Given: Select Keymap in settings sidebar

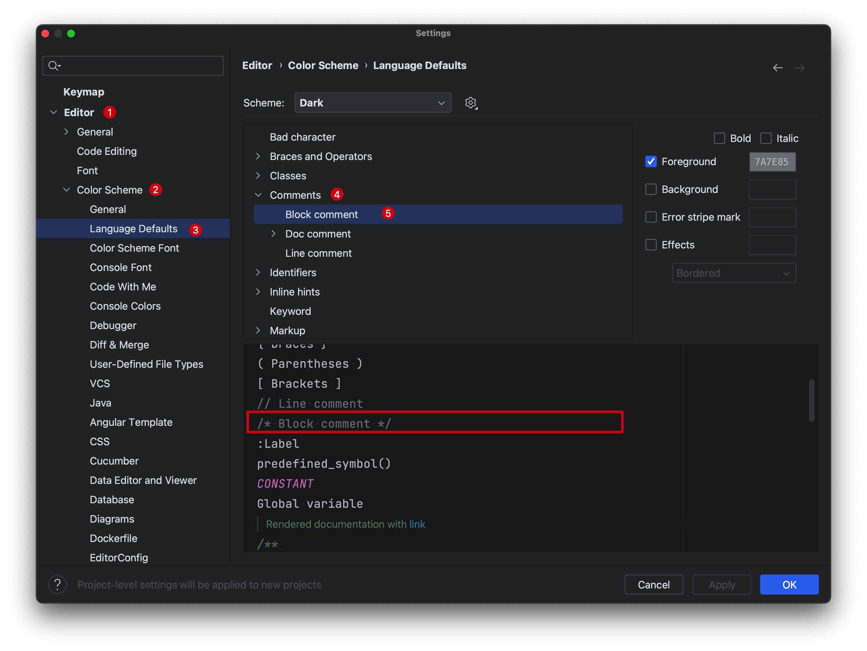Looking at the screenshot, I should (84, 92).
